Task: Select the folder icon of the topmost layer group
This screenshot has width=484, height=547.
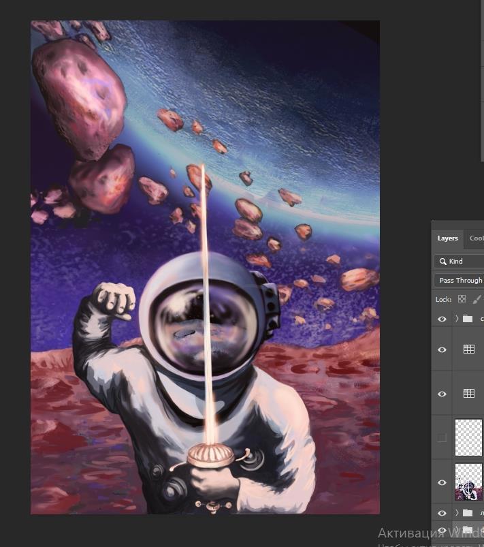Action: (x=468, y=319)
